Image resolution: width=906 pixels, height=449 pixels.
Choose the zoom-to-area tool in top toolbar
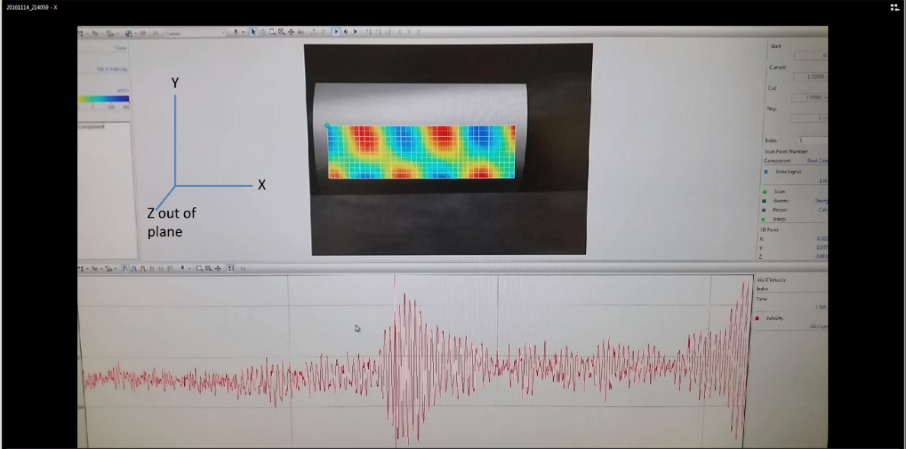click(x=281, y=32)
